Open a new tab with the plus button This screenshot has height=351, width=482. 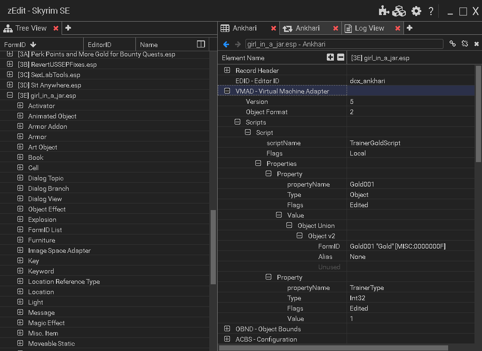(x=410, y=28)
